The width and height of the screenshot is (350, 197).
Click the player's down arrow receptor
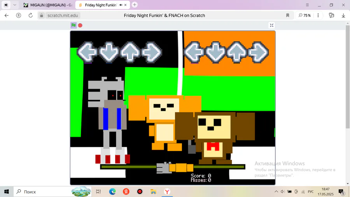point(215,52)
